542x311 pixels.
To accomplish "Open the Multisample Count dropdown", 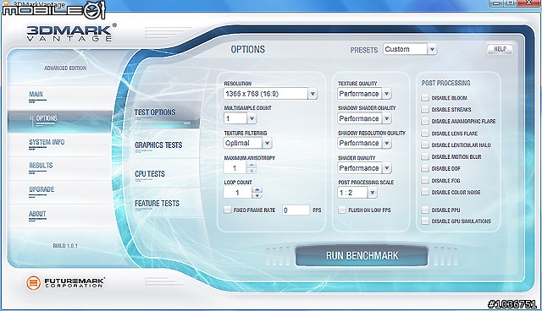I will (240, 118).
